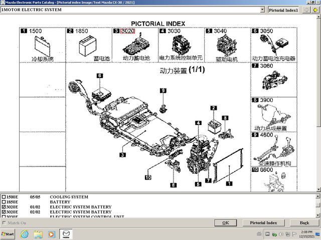Viewport: 321px width, 240px height.
Task: Click callout 6 on the diagram
Action: 100,75
